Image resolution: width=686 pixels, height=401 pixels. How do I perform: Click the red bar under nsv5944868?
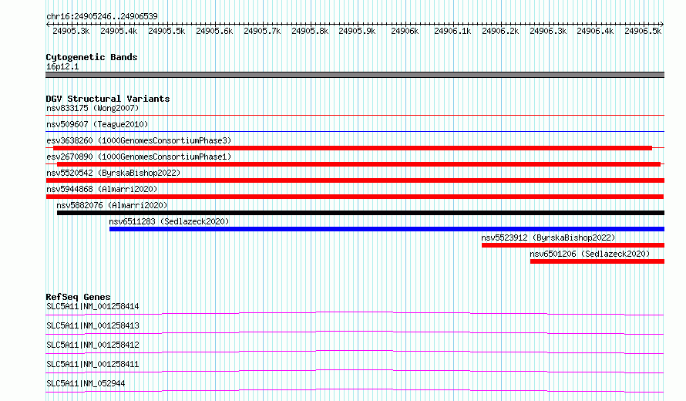click(x=355, y=197)
